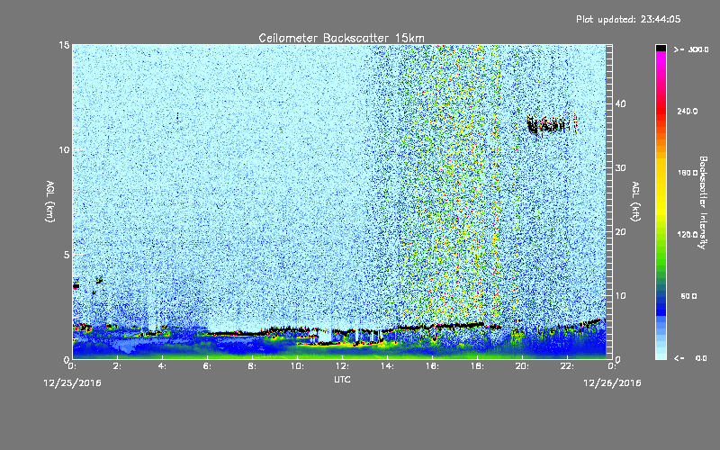Click the "Ceilometer Backscatter 15km" plot title

point(341,38)
